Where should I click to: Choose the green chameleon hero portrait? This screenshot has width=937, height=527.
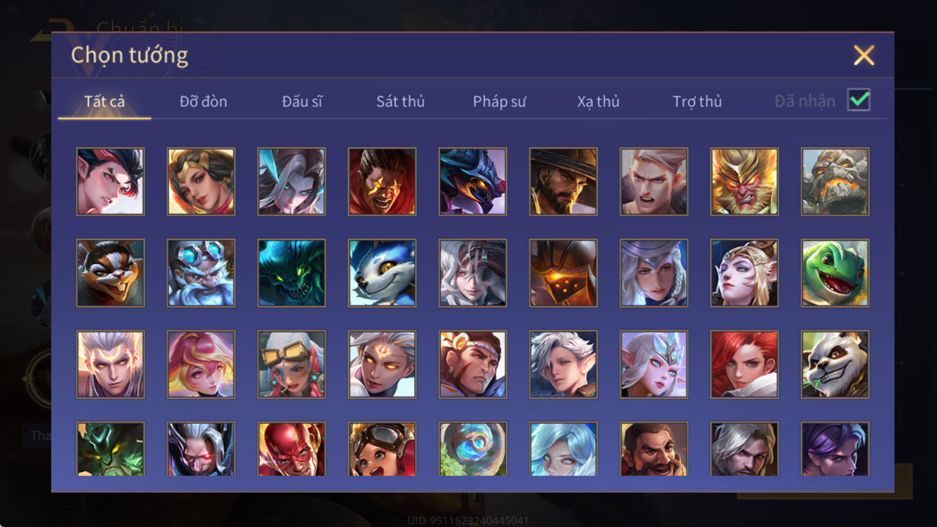(x=835, y=273)
